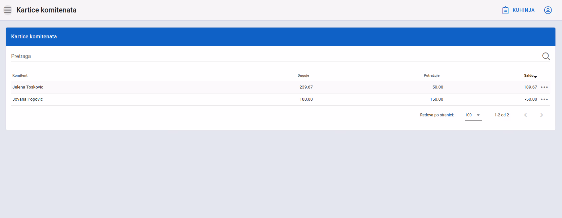This screenshot has width=562, height=218.
Task: Sort by the Komitent column header
Action: 20,75
